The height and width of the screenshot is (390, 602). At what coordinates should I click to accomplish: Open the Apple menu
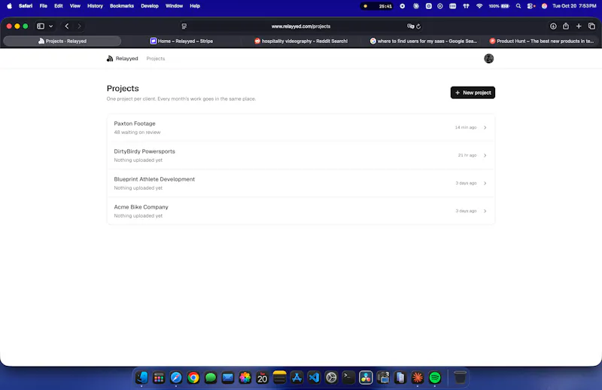click(10, 6)
